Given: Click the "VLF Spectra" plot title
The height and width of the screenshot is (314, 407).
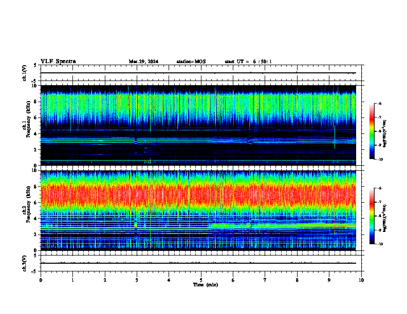Looking at the screenshot, I should pos(58,62).
